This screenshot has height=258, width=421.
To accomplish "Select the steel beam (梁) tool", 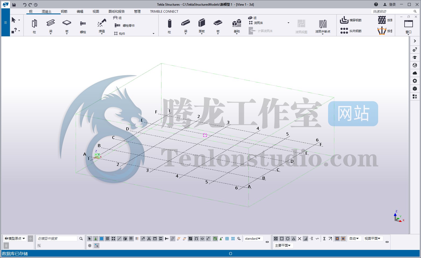I will point(51,26).
